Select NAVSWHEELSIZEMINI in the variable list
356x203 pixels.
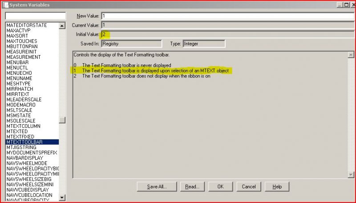coord(32,184)
